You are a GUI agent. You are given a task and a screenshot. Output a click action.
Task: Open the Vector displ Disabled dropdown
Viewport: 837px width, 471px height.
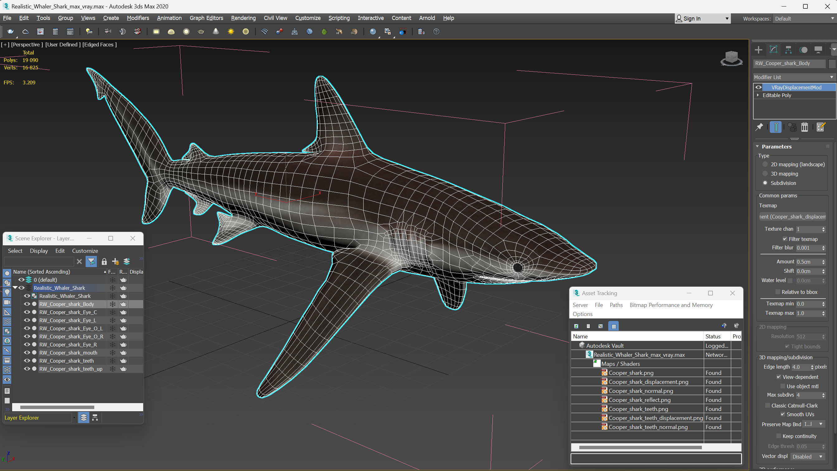click(808, 457)
